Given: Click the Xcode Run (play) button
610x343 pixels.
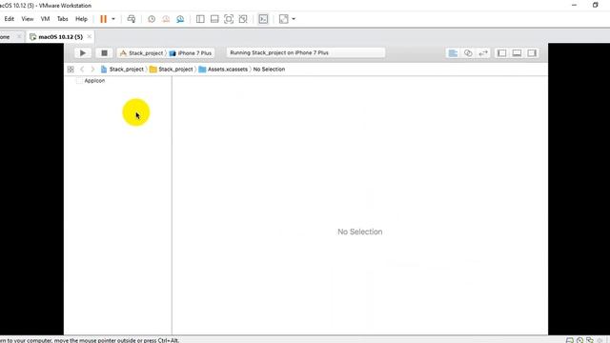Looking at the screenshot, I should click(83, 53).
